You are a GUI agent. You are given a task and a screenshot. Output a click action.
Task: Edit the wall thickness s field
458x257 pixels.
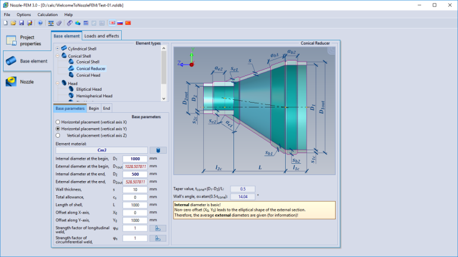coord(135,189)
